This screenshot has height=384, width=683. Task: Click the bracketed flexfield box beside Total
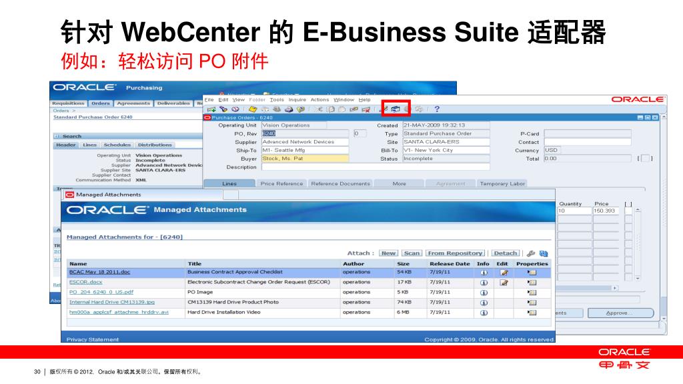coord(645,159)
